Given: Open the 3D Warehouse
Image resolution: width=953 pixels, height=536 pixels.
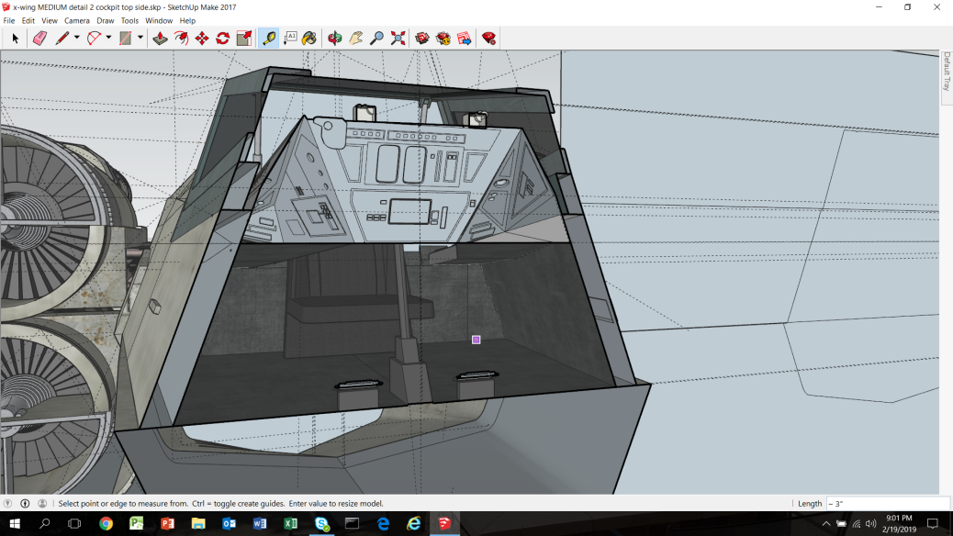Looking at the screenshot, I should [422, 39].
